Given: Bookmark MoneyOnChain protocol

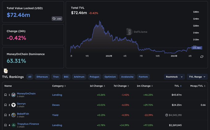Looking at the screenshot, I should (6, 95).
